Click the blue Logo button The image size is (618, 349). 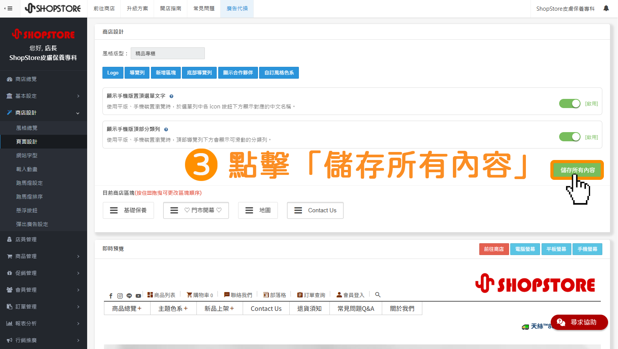(113, 73)
